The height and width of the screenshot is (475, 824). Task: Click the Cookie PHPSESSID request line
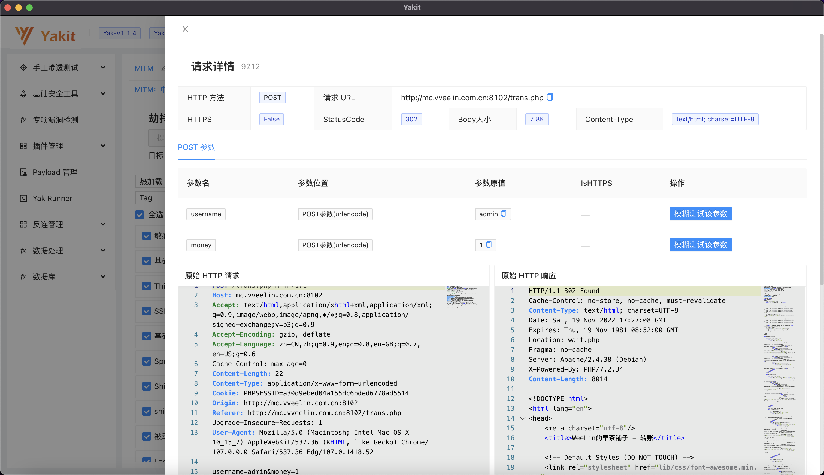[310, 393]
